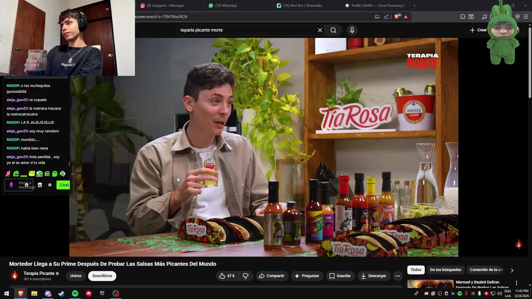Open OBS Studio from the taskbar
532x299 pixels.
[x=116, y=294]
